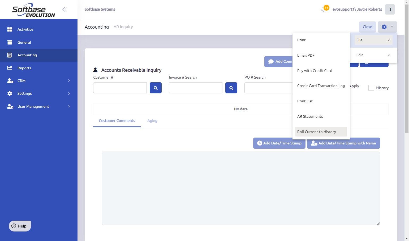The height and width of the screenshot is (241, 409).
Task: Switch to the Aging tab
Action: click(152, 121)
